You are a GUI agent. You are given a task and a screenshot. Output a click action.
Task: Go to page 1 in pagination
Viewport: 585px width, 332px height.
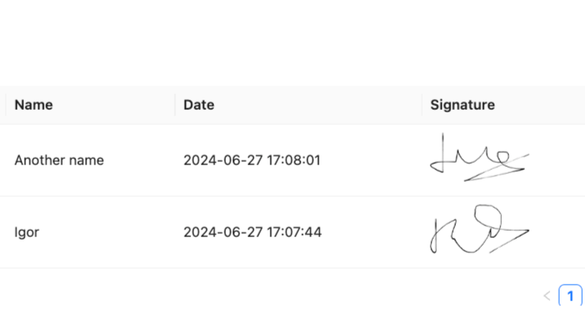coord(570,296)
